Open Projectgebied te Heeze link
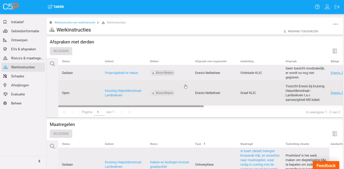 click(121, 73)
